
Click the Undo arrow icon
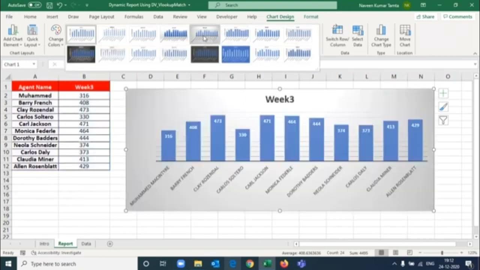(x=60, y=5)
